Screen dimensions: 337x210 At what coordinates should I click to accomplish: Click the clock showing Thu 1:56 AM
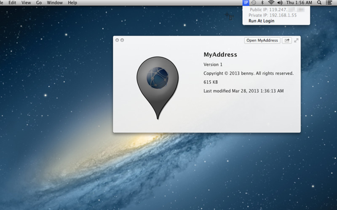tap(299, 3)
